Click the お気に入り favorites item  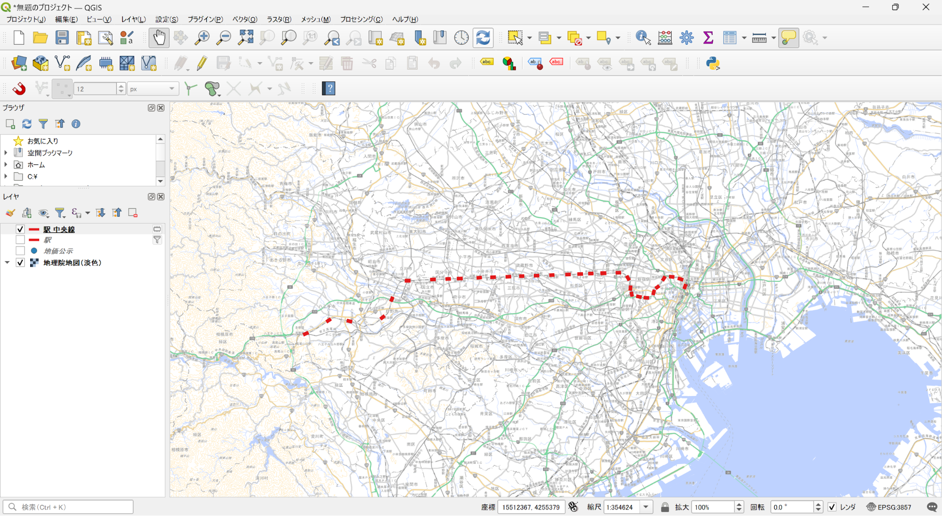(42, 141)
